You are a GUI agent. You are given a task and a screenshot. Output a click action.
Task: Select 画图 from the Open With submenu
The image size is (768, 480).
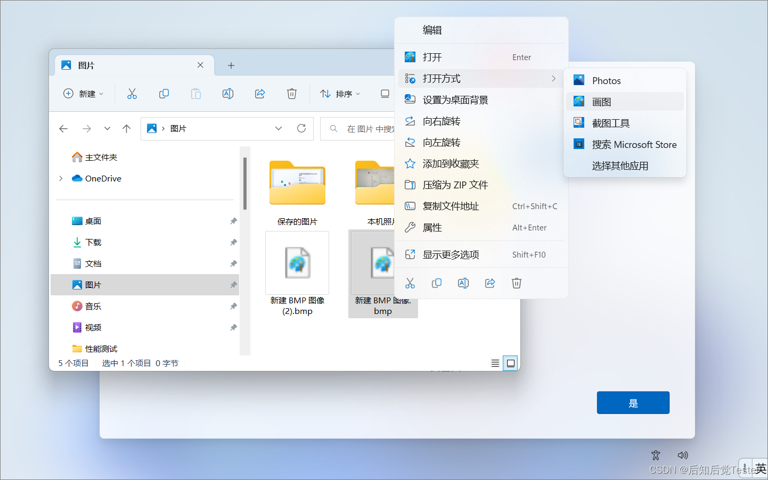click(x=601, y=101)
